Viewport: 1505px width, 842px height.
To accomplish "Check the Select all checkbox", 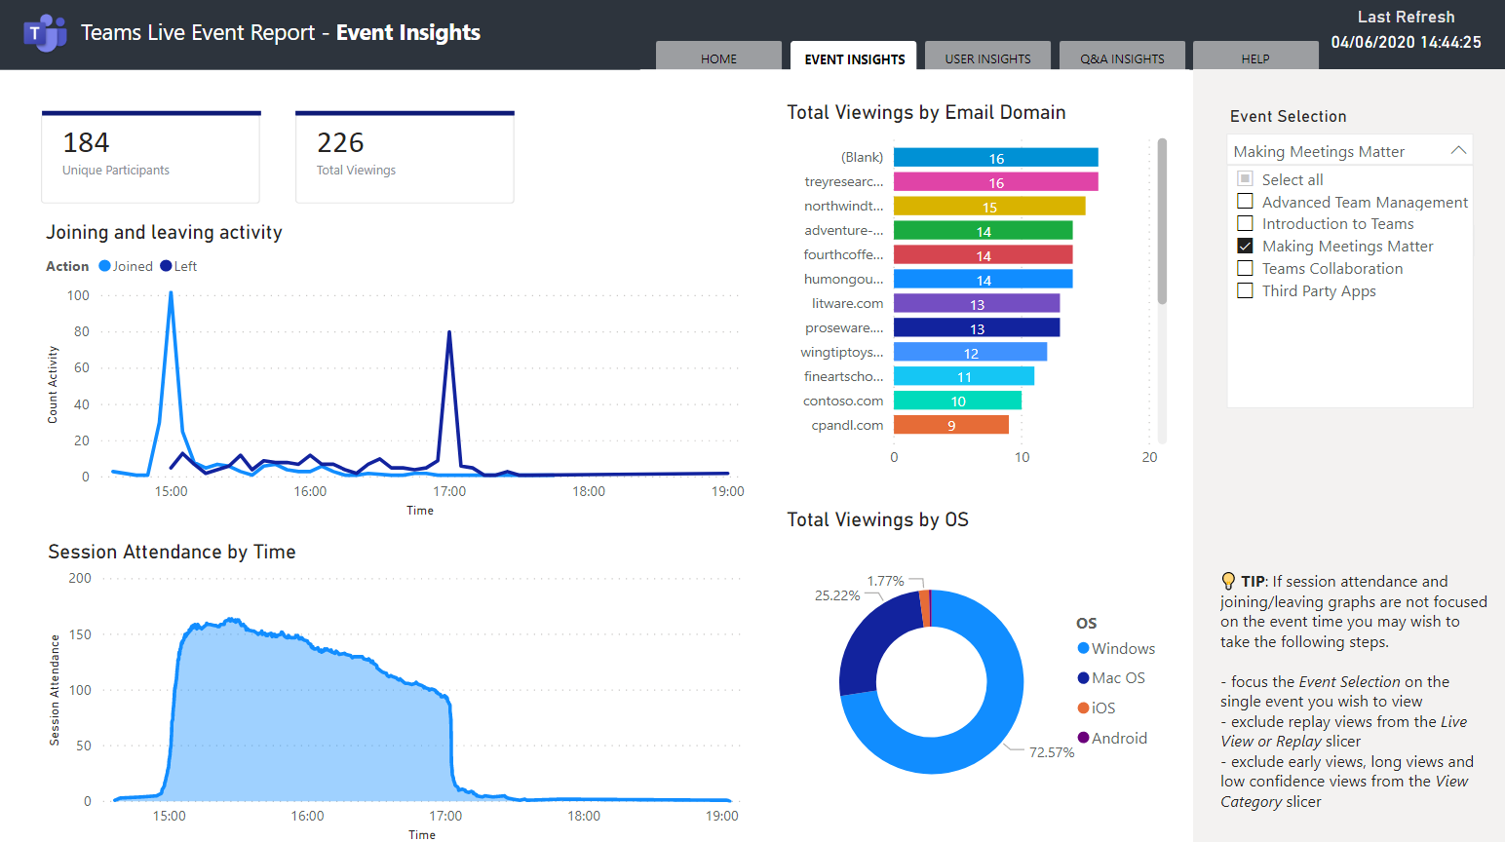I will 1245,178.
